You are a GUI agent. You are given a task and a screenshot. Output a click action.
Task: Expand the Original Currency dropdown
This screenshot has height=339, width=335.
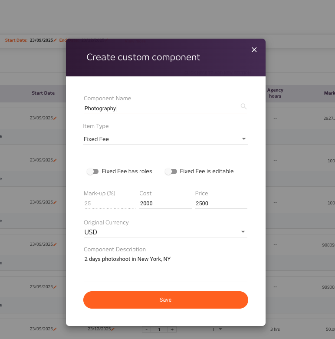(x=165, y=232)
